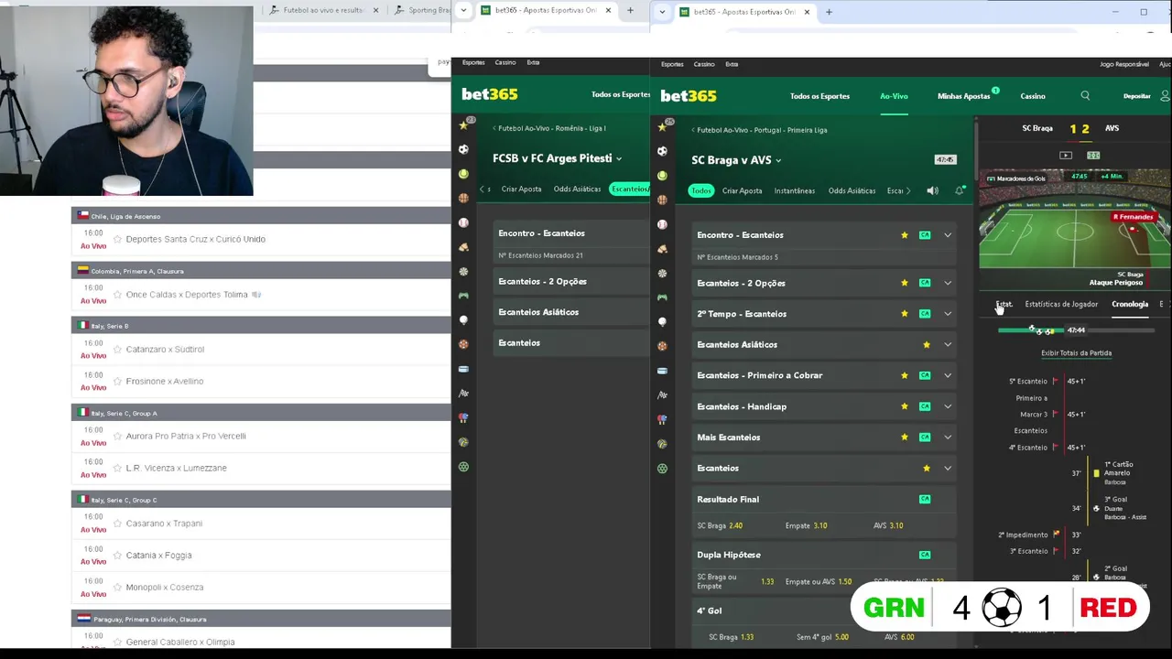
Task: Open Criar Aposta badge on Resultado Final
Action: click(x=925, y=499)
